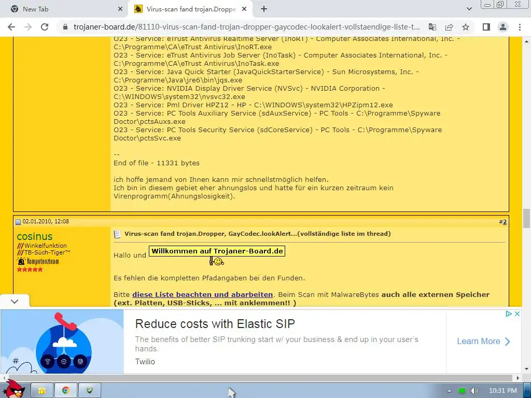
Task: Reload the current page
Action: [45, 27]
